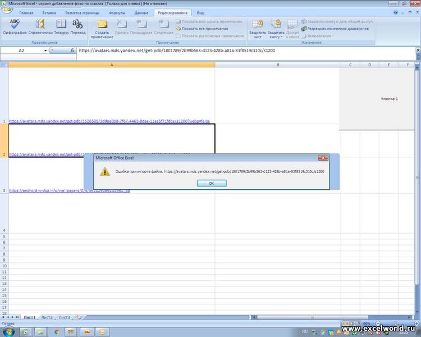Create a new comment with Создать примечание
The height and width of the screenshot is (337, 421).
click(102, 29)
